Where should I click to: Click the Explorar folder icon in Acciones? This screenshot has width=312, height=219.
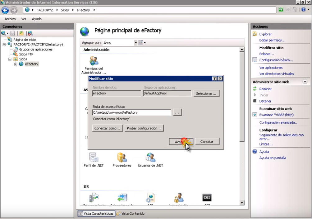tap(255, 34)
